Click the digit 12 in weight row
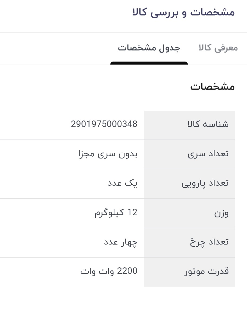247x317 pixels. click(x=132, y=213)
